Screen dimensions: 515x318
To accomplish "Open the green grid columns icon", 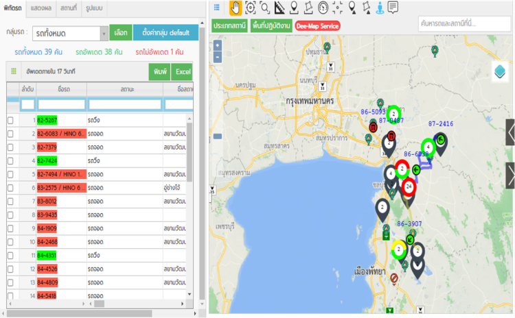I will click(13, 71).
